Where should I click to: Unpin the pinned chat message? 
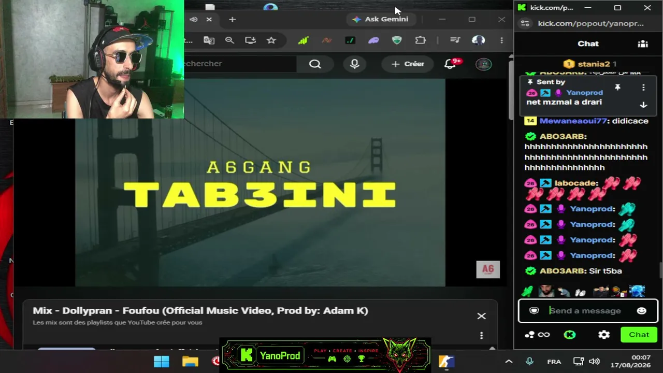(617, 88)
